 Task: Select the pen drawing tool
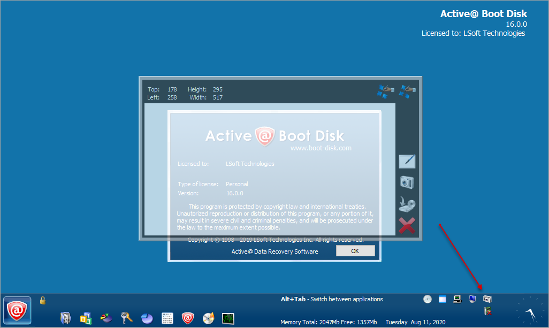pos(407,162)
